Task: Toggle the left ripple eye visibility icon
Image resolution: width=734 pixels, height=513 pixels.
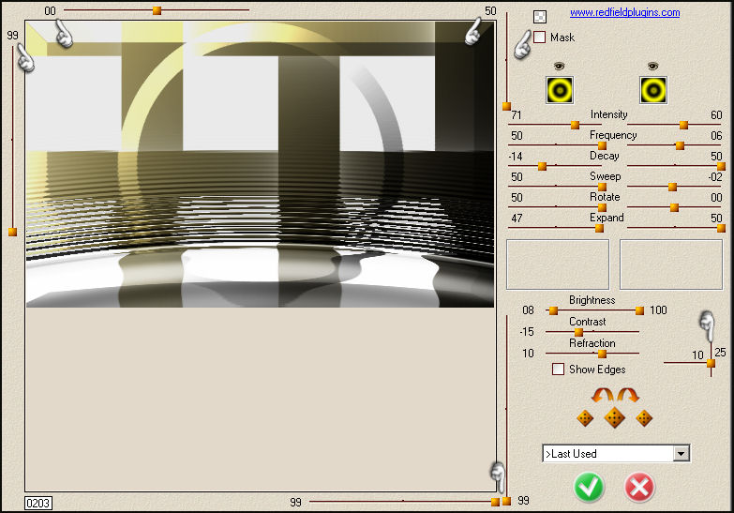Action: (560, 66)
